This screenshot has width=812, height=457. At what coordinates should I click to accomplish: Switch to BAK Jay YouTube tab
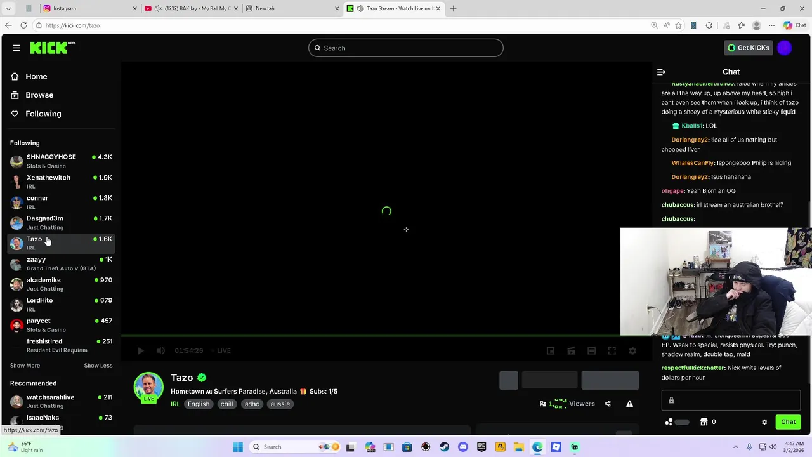(x=192, y=8)
